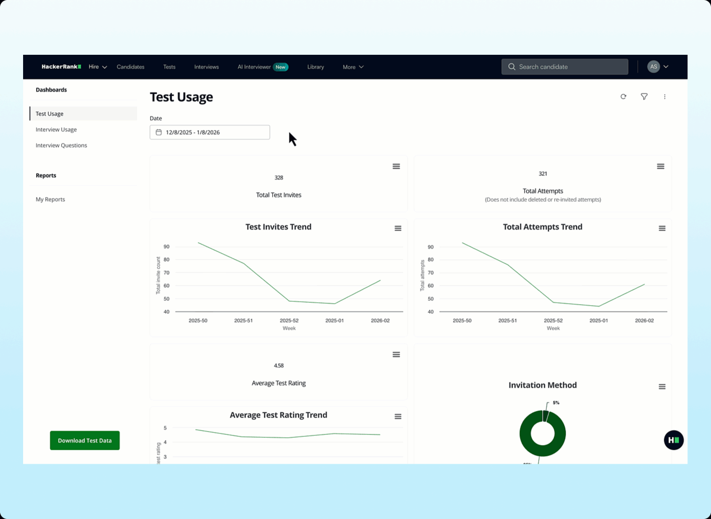This screenshot has height=519, width=711.
Task: Open the Interviews tab
Action: (x=206, y=67)
